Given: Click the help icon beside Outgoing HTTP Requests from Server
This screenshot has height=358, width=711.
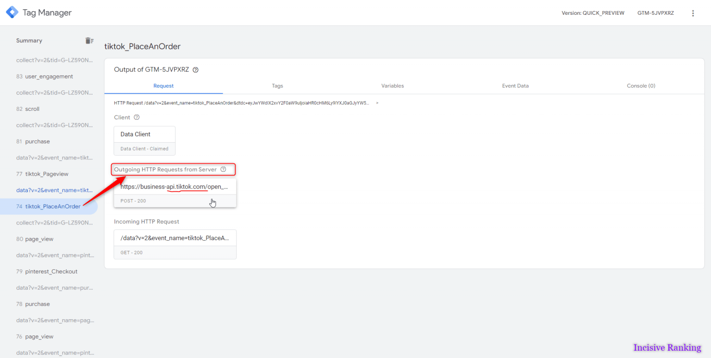Looking at the screenshot, I should coord(224,169).
